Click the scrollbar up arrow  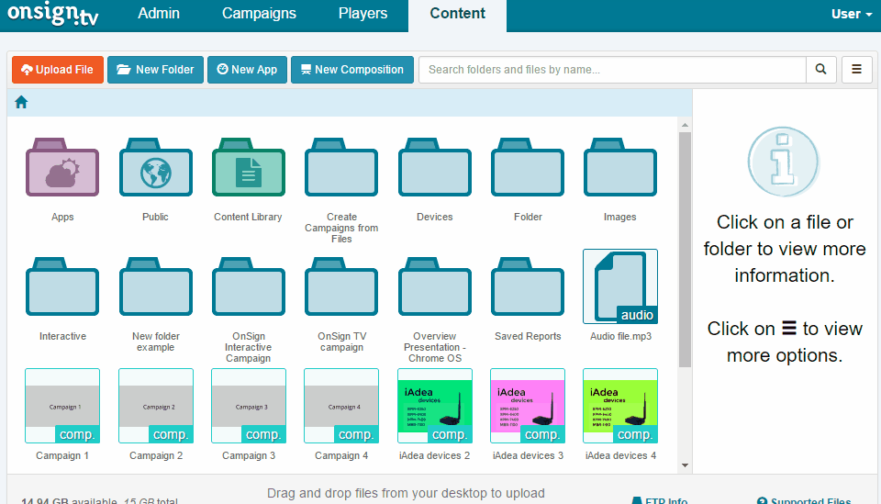coord(685,125)
